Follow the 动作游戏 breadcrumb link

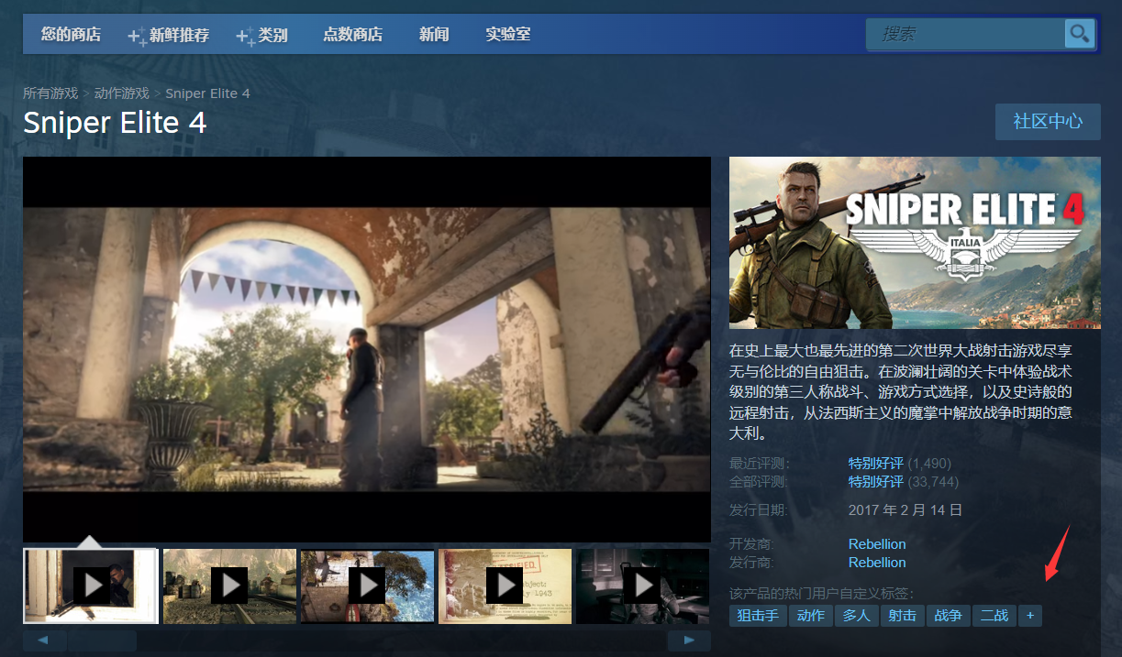[122, 93]
